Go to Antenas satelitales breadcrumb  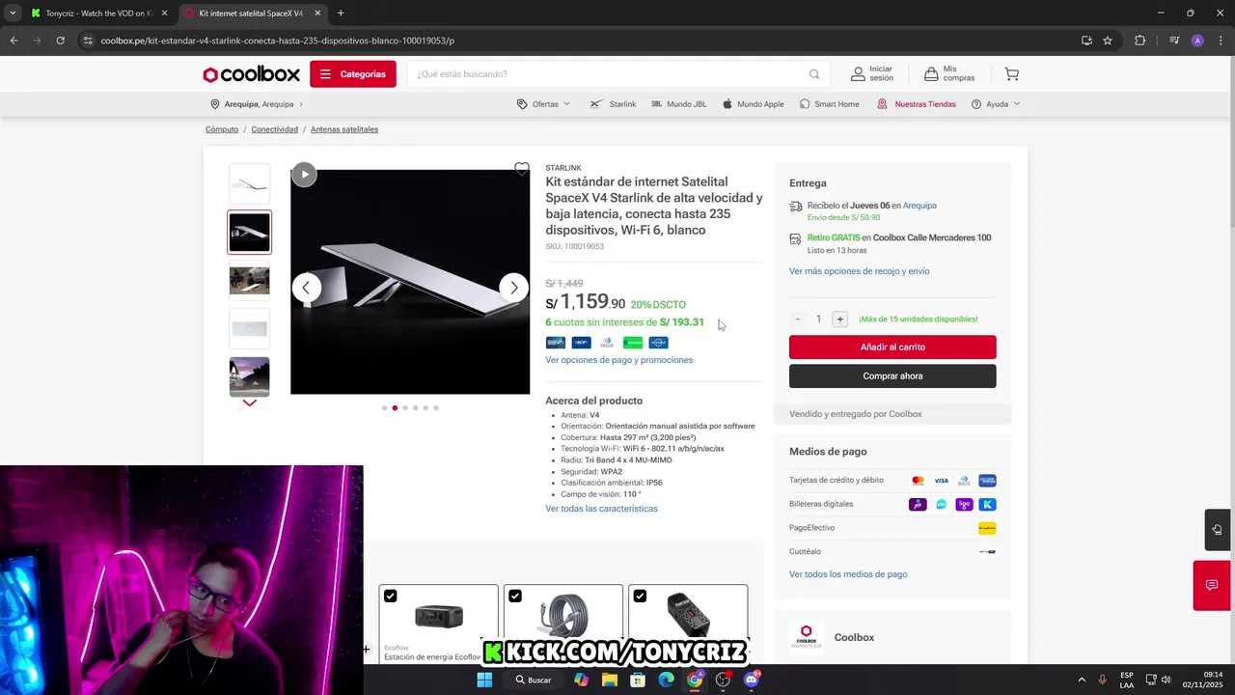point(344,129)
